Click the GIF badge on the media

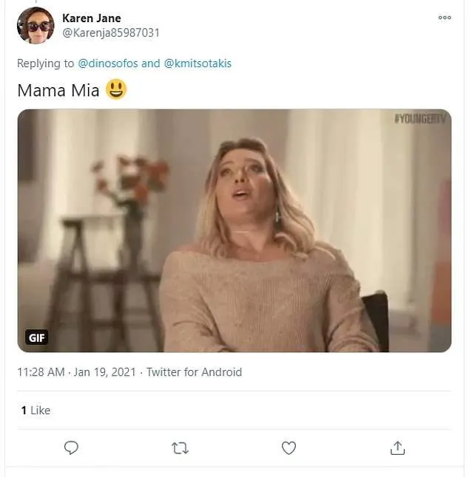point(37,337)
